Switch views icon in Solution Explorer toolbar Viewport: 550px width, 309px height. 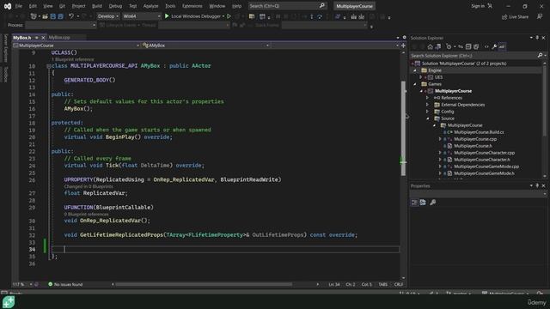[x=438, y=46]
